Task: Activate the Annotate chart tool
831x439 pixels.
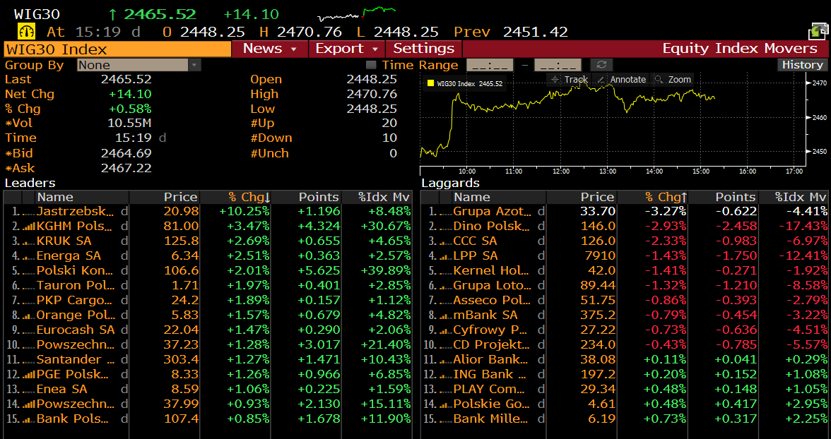Action: click(x=621, y=80)
